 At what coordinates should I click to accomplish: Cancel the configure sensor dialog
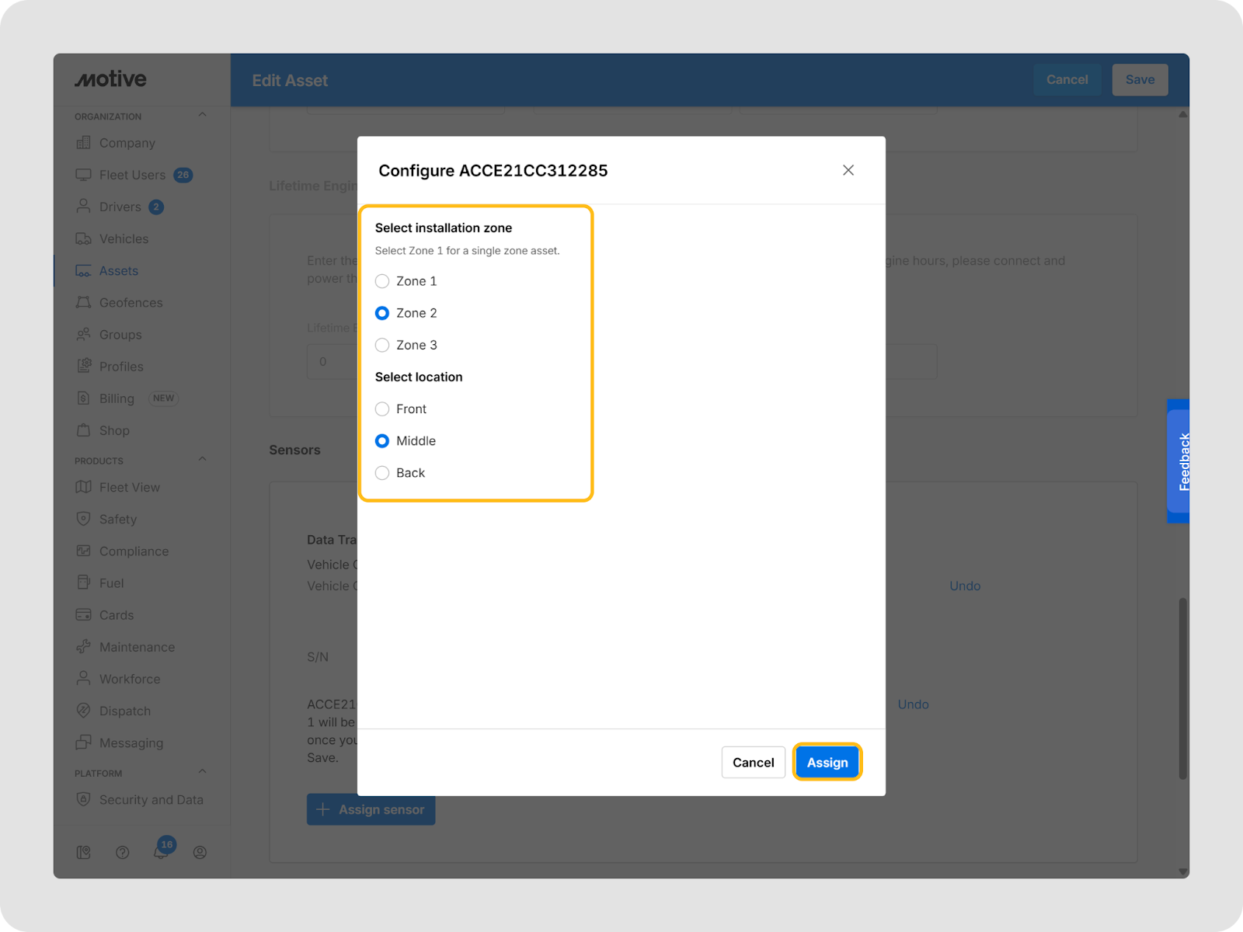point(753,763)
